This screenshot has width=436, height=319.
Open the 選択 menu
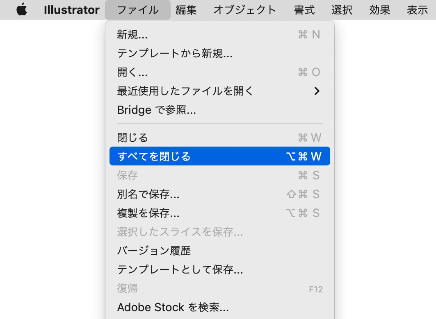click(342, 10)
